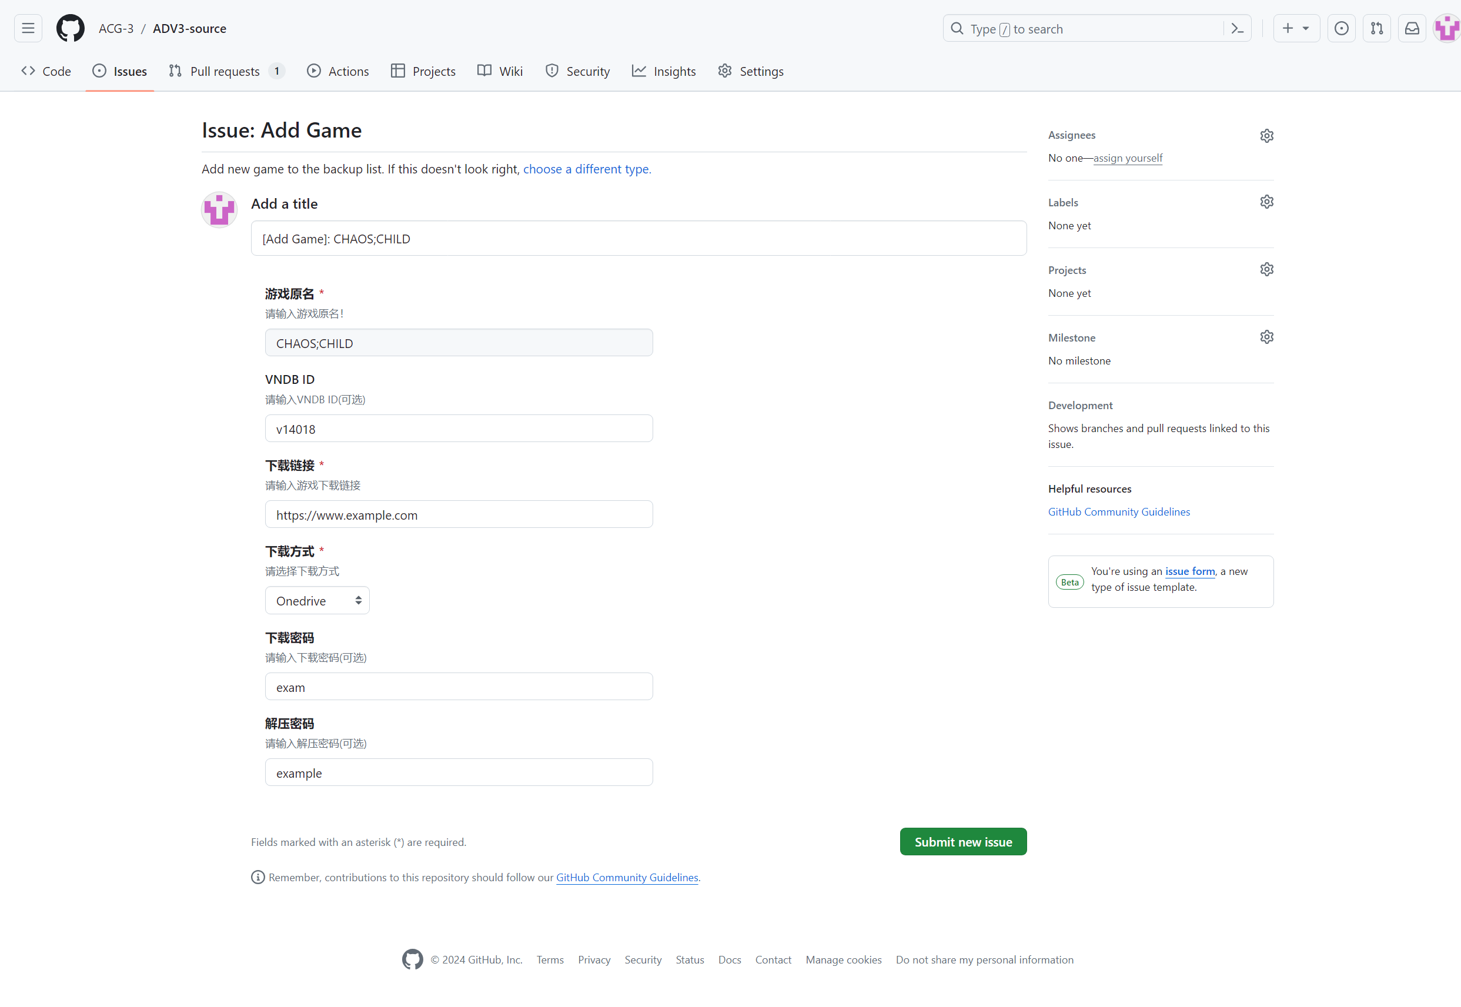Click the Beta label badge
This screenshot has width=1461, height=1007.
point(1069,583)
